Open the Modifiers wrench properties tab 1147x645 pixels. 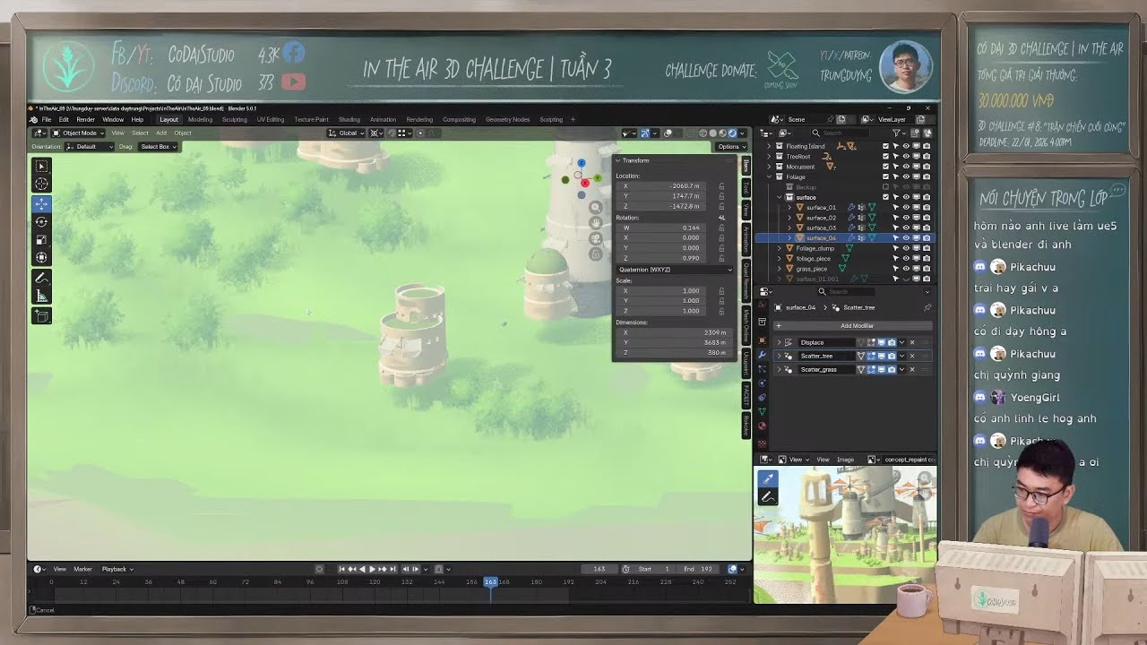pyautogui.click(x=763, y=354)
